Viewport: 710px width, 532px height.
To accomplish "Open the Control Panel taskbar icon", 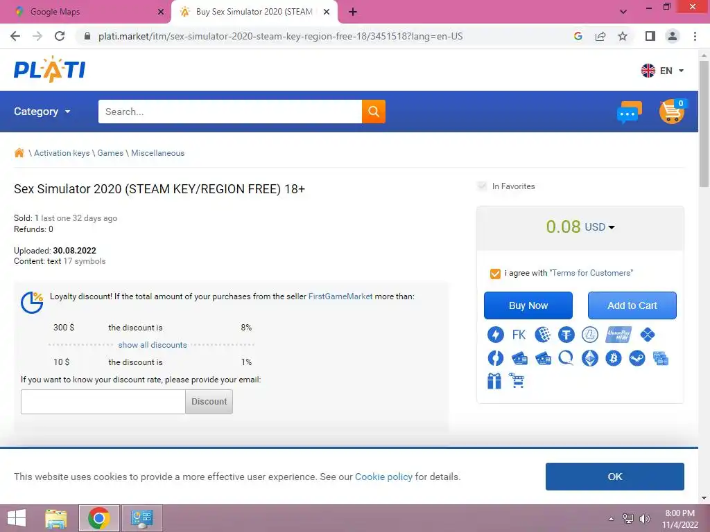I will pyautogui.click(x=141, y=518).
